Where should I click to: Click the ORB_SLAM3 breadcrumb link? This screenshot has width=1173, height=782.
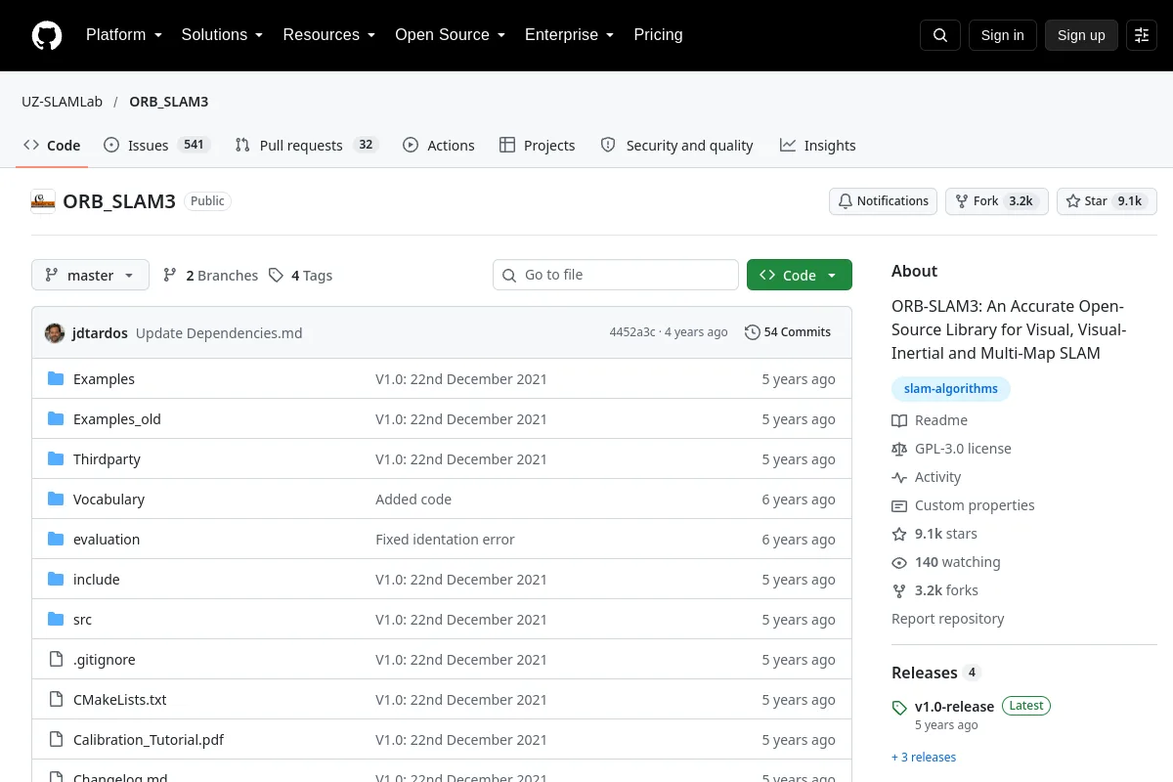pyautogui.click(x=169, y=102)
